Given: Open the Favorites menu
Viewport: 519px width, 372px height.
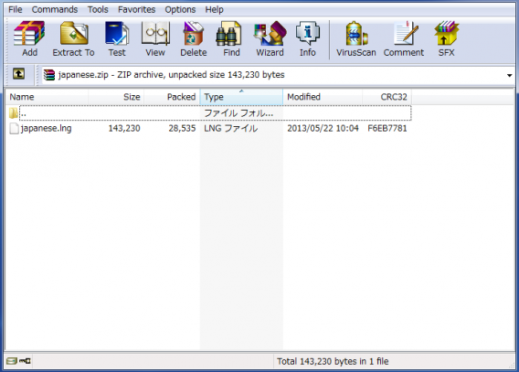Looking at the screenshot, I should [x=136, y=10].
